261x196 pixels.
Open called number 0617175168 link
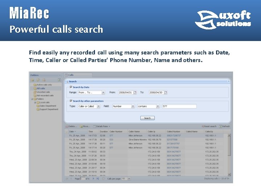point(173,147)
